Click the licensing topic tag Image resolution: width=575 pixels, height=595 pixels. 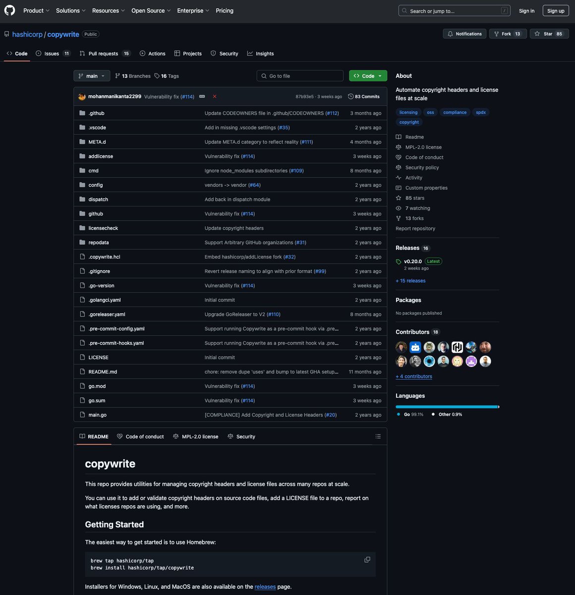408,113
